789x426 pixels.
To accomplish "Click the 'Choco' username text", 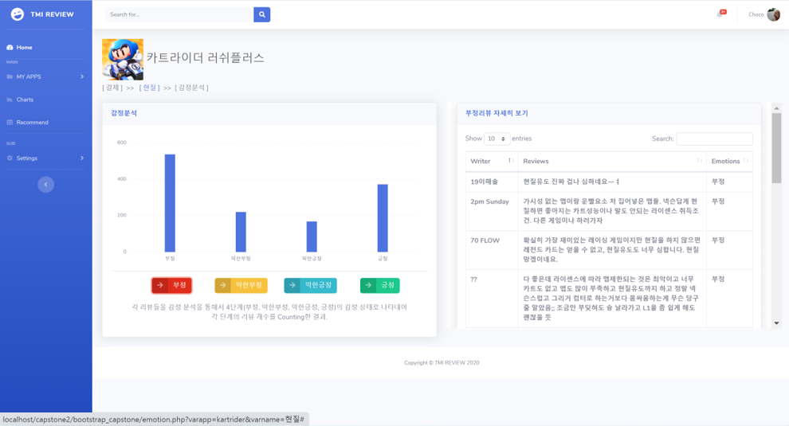I will tap(756, 14).
